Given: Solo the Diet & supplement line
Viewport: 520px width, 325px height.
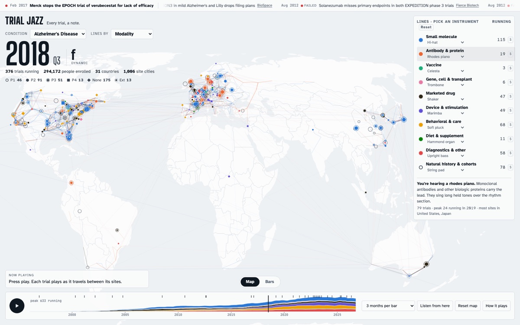Looking at the screenshot, I should (510, 139).
